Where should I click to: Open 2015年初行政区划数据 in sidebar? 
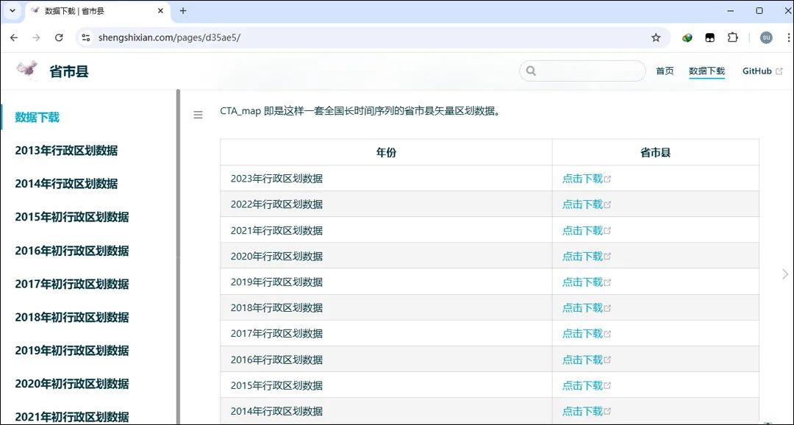click(x=72, y=217)
